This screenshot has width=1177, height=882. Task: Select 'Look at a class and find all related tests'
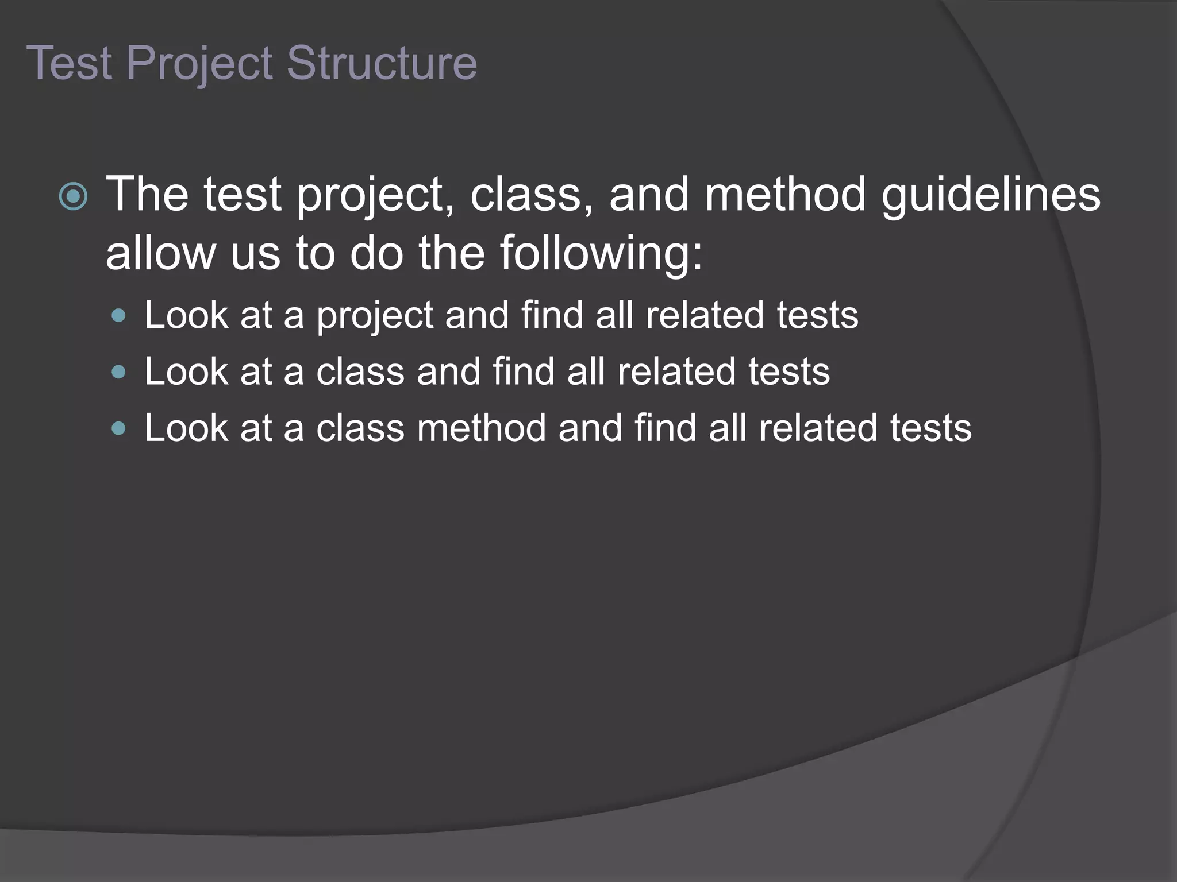pos(487,372)
